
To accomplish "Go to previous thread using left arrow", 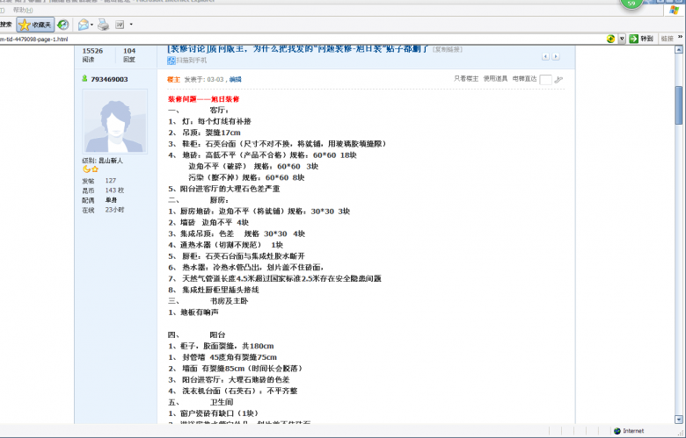I will [x=544, y=56].
